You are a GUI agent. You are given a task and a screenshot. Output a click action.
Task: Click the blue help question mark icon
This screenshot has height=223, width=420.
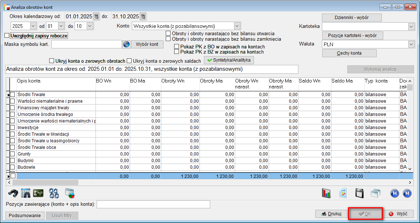click(126, 44)
